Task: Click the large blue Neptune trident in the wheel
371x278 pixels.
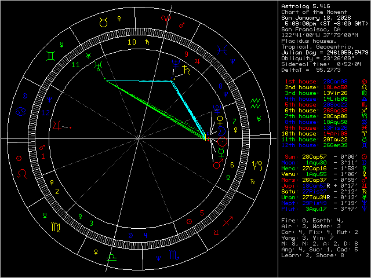Action: click(176, 64)
